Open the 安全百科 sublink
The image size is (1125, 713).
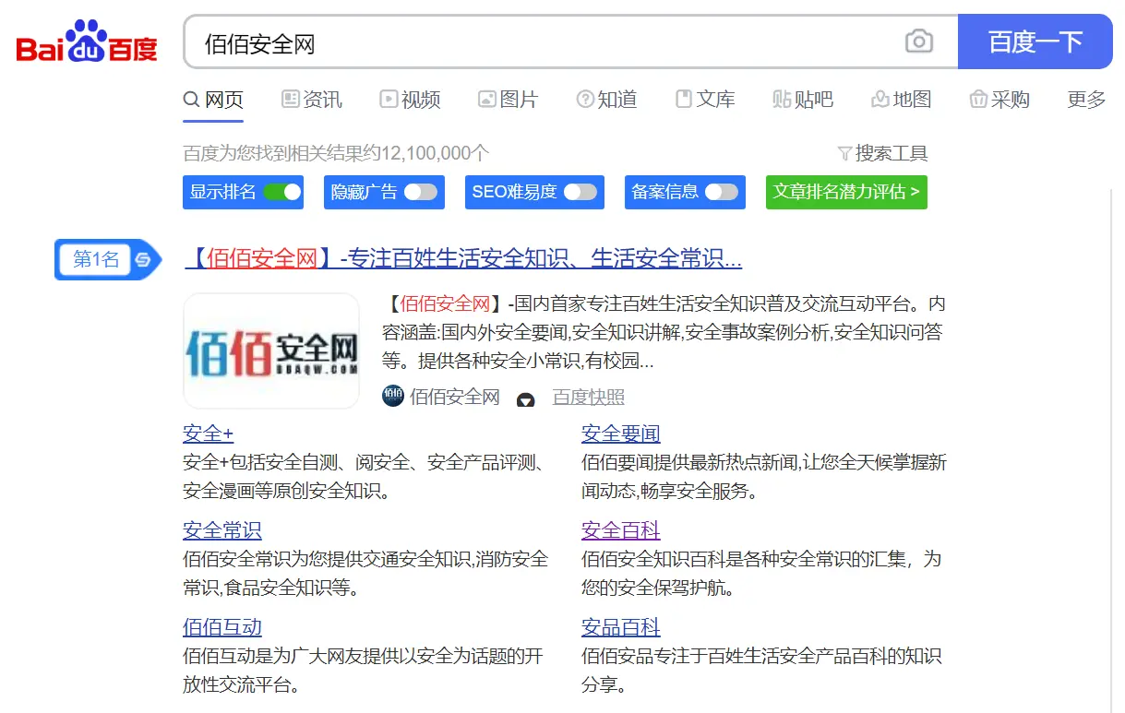coord(621,530)
